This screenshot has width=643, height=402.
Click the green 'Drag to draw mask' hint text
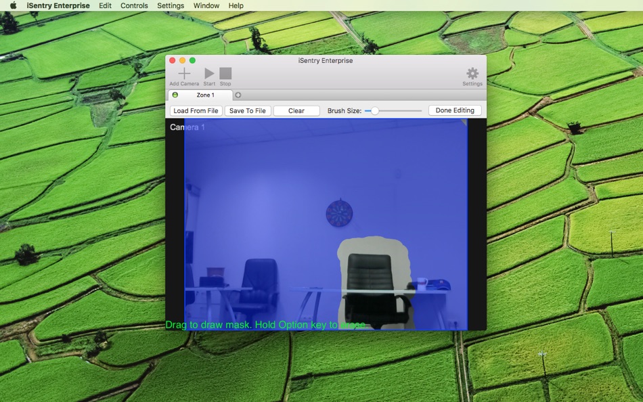(265, 325)
